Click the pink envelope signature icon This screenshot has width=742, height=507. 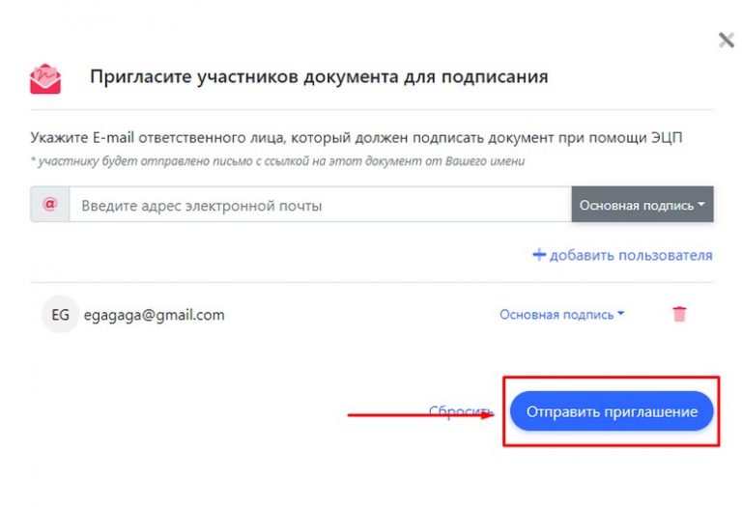[x=45, y=78]
